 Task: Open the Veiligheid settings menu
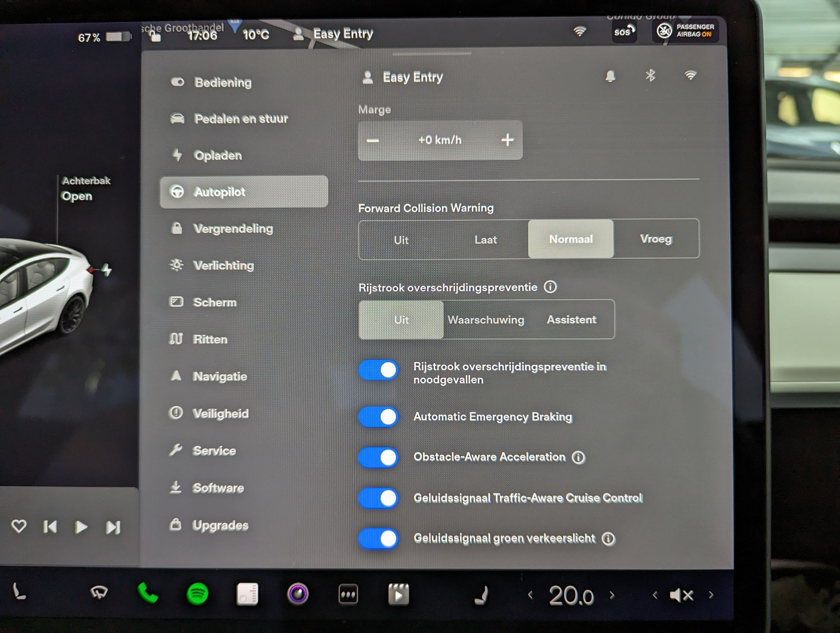[x=220, y=413]
